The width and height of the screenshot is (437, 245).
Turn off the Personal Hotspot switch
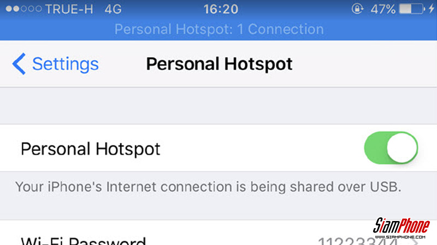click(391, 148)
